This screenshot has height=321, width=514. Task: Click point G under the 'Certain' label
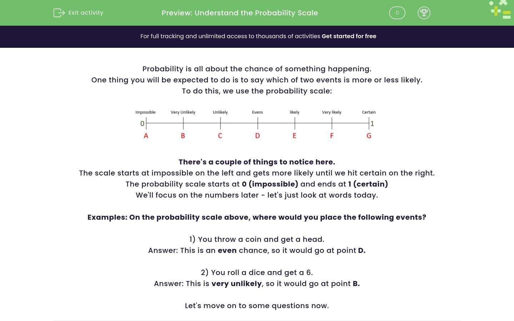[369, 136]
